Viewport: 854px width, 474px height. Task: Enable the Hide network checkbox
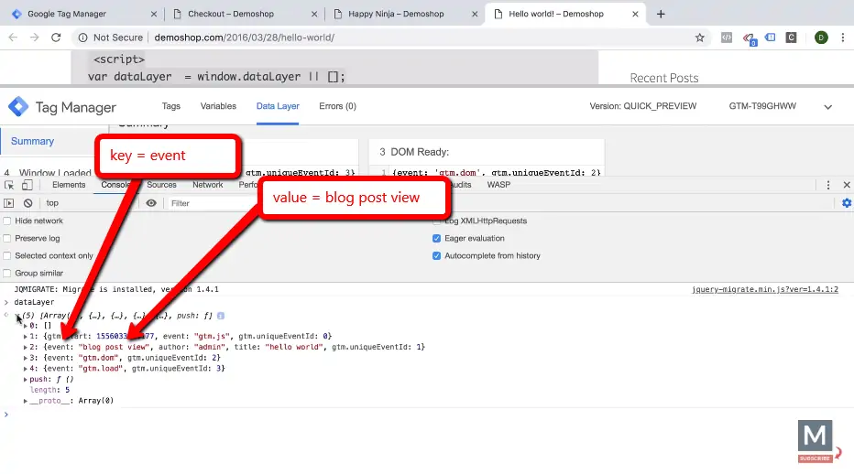click(x=7, y=221)
